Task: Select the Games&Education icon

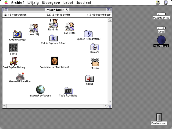Action: click(20, 76)
